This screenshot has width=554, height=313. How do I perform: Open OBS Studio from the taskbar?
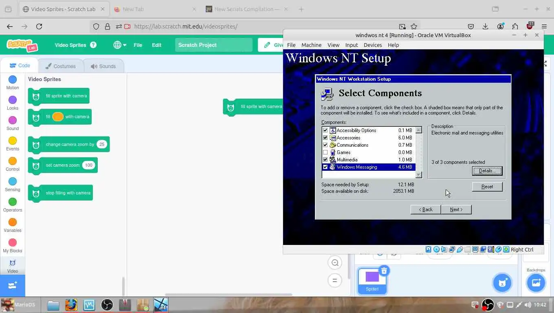point(107,305)
